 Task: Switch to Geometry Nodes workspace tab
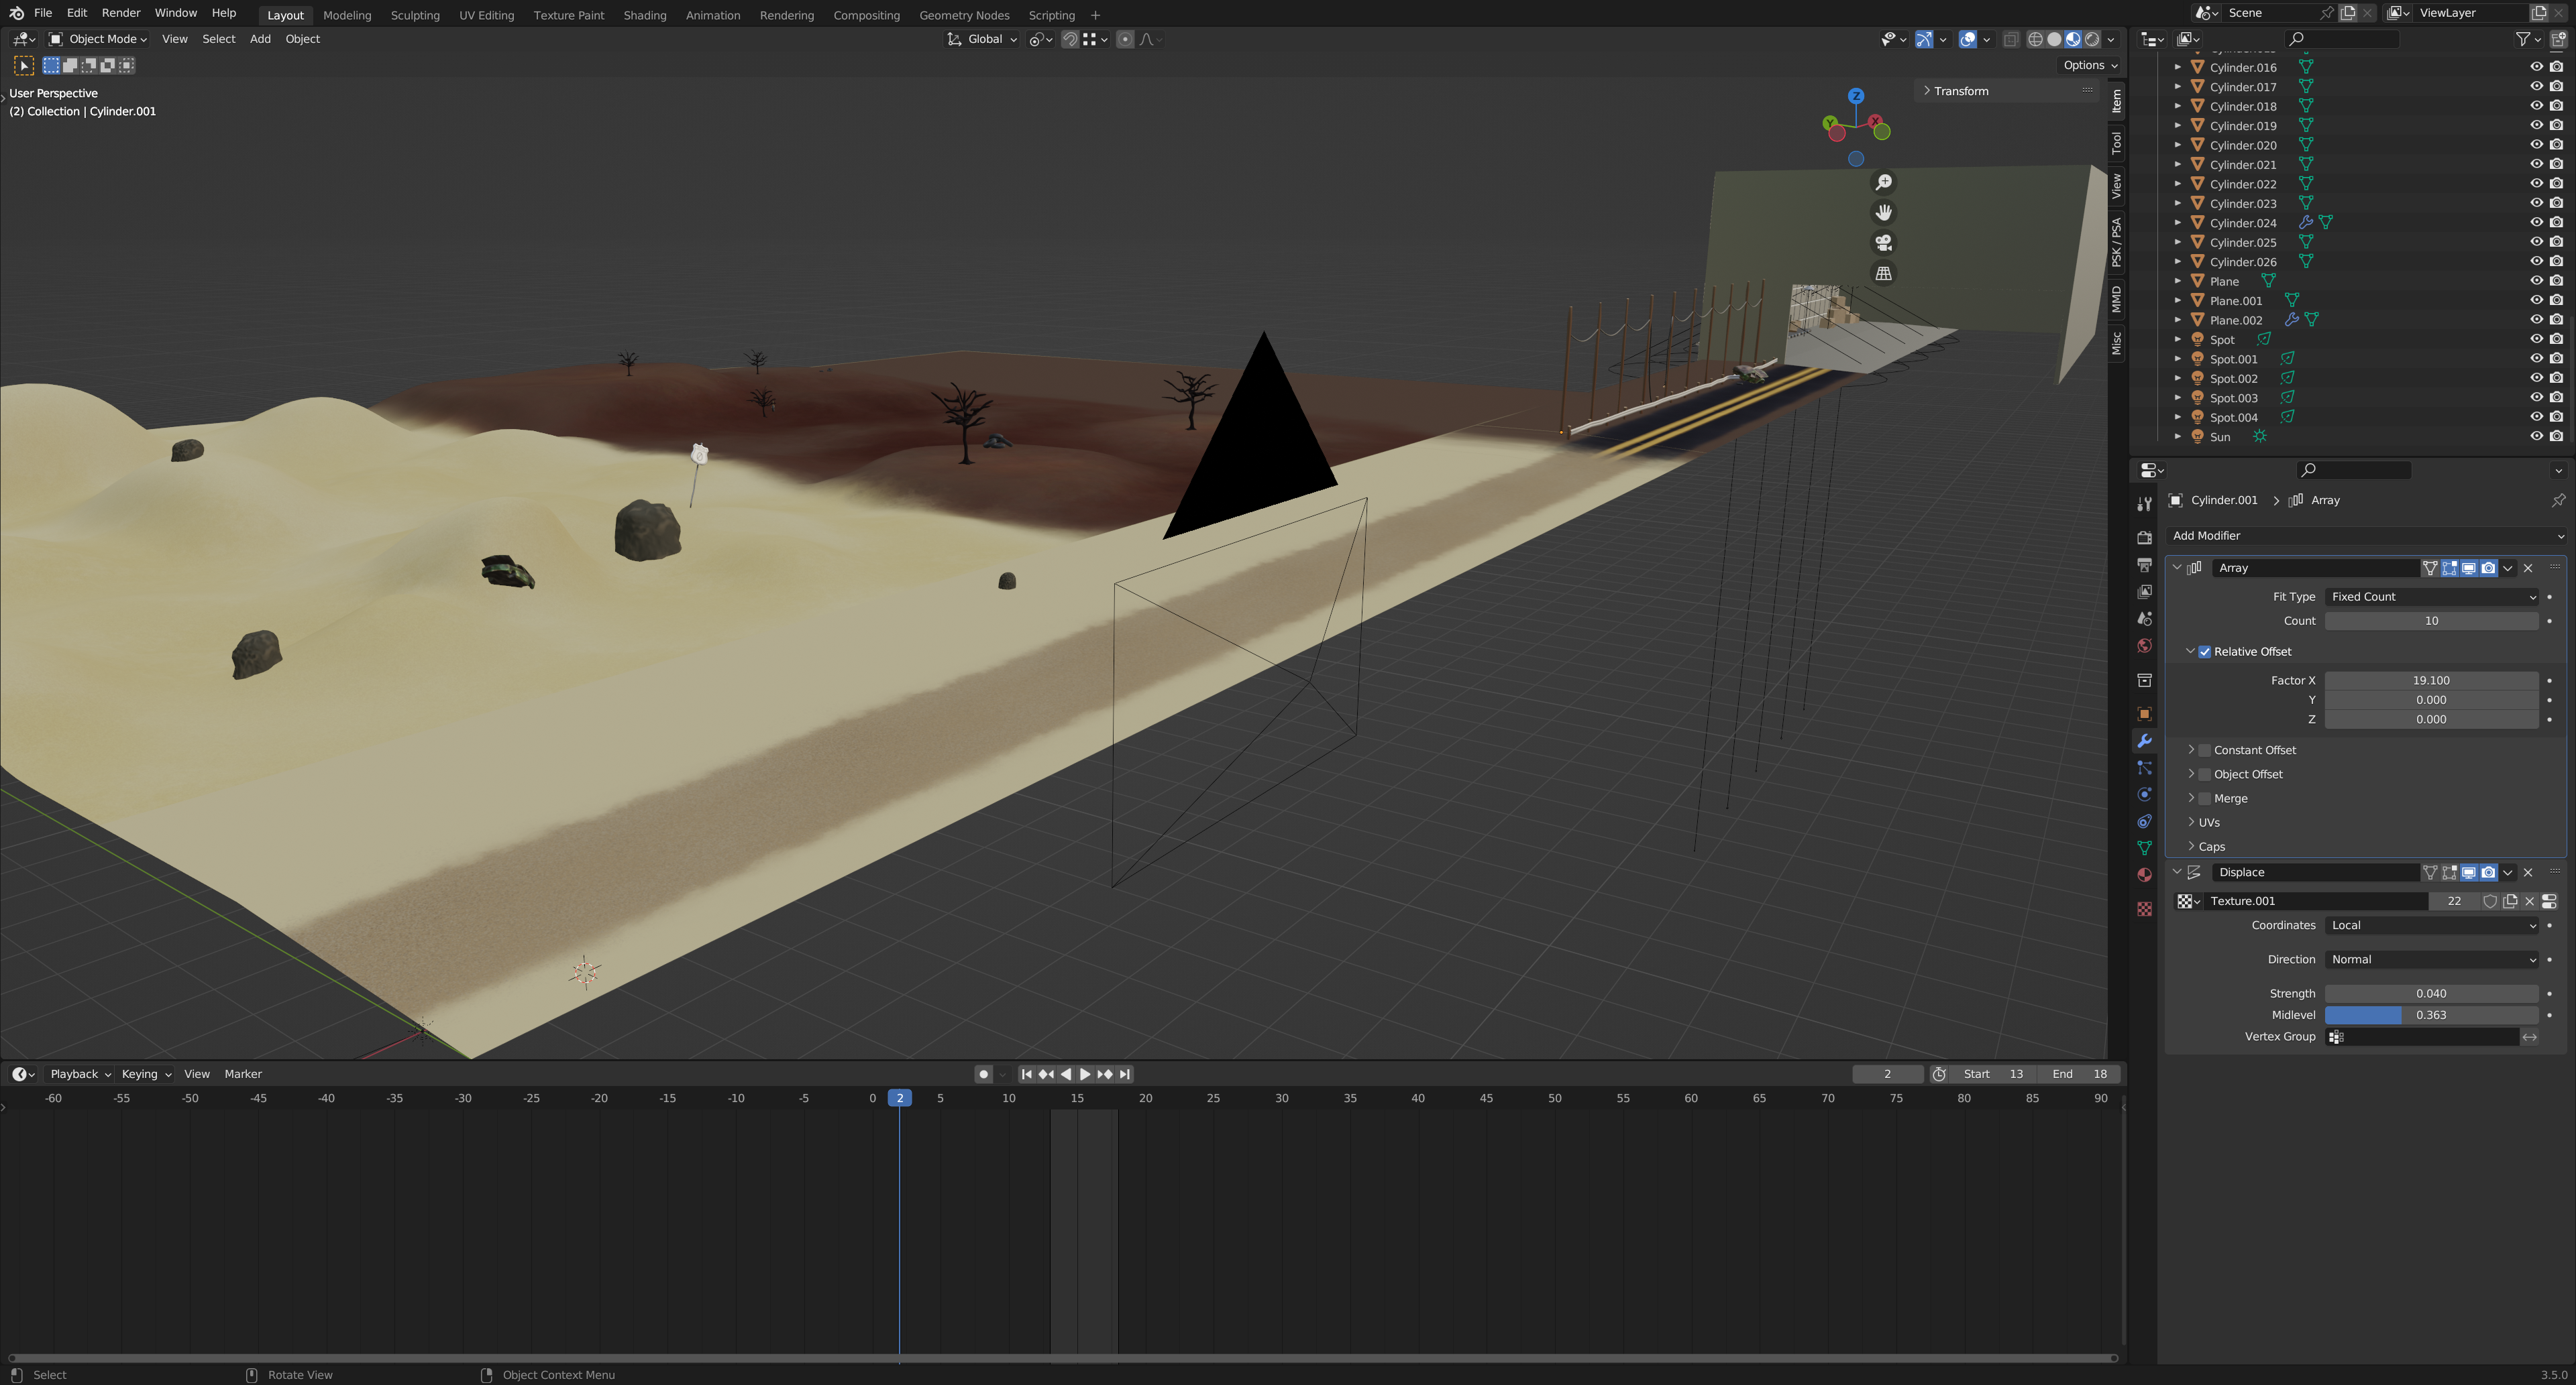[x=964, y=15]
